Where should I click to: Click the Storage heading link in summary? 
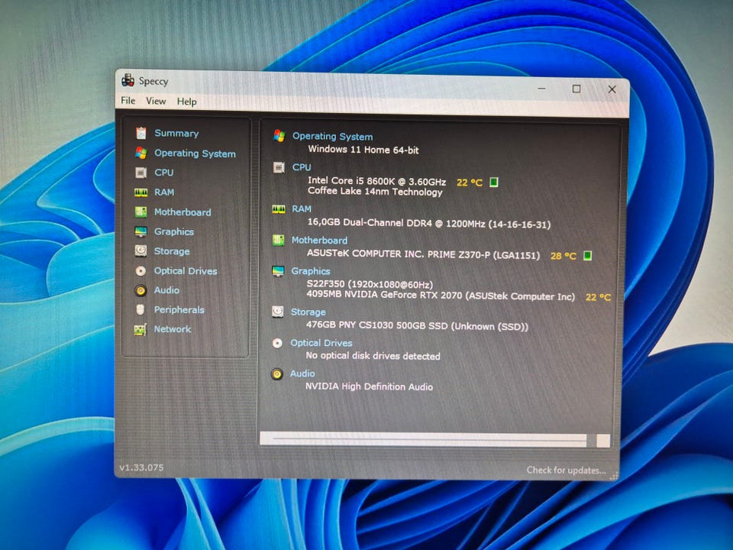pos(308,312)
